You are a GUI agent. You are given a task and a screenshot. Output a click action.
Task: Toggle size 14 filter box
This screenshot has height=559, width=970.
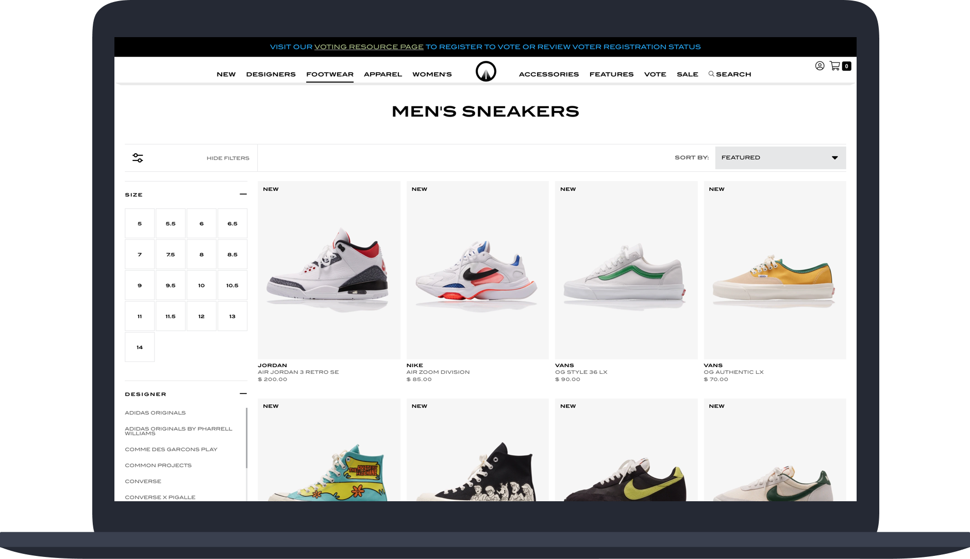140,347
